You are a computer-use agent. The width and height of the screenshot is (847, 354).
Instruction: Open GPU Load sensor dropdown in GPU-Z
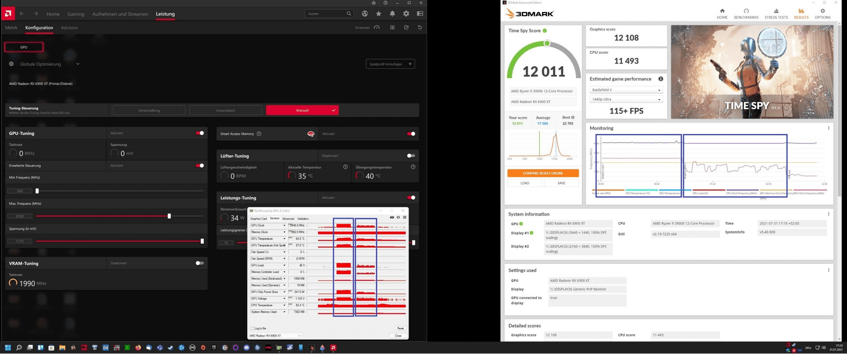(284, 265)
